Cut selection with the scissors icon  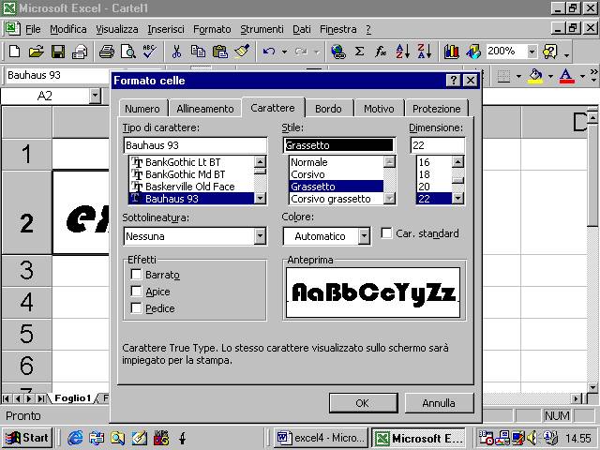[176, 52]
